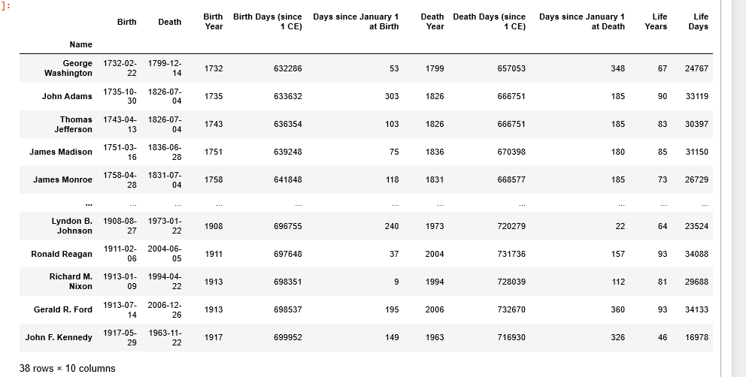Click the Name index header
Screen dimensions: 746x377
81,44
